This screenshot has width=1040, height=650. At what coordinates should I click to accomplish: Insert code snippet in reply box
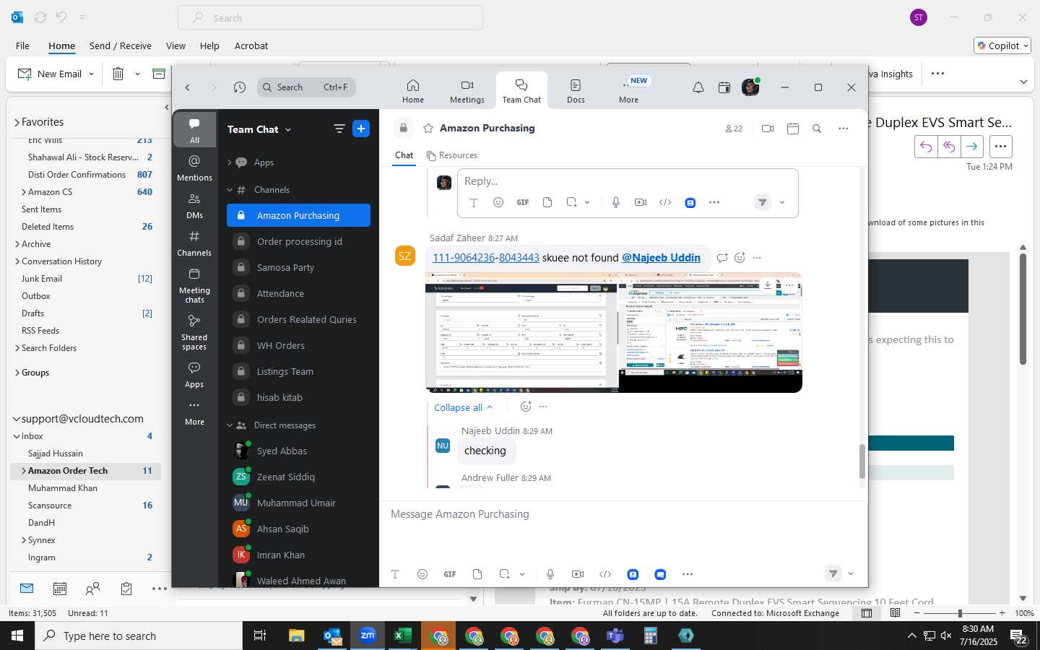(x=665, y=202)
